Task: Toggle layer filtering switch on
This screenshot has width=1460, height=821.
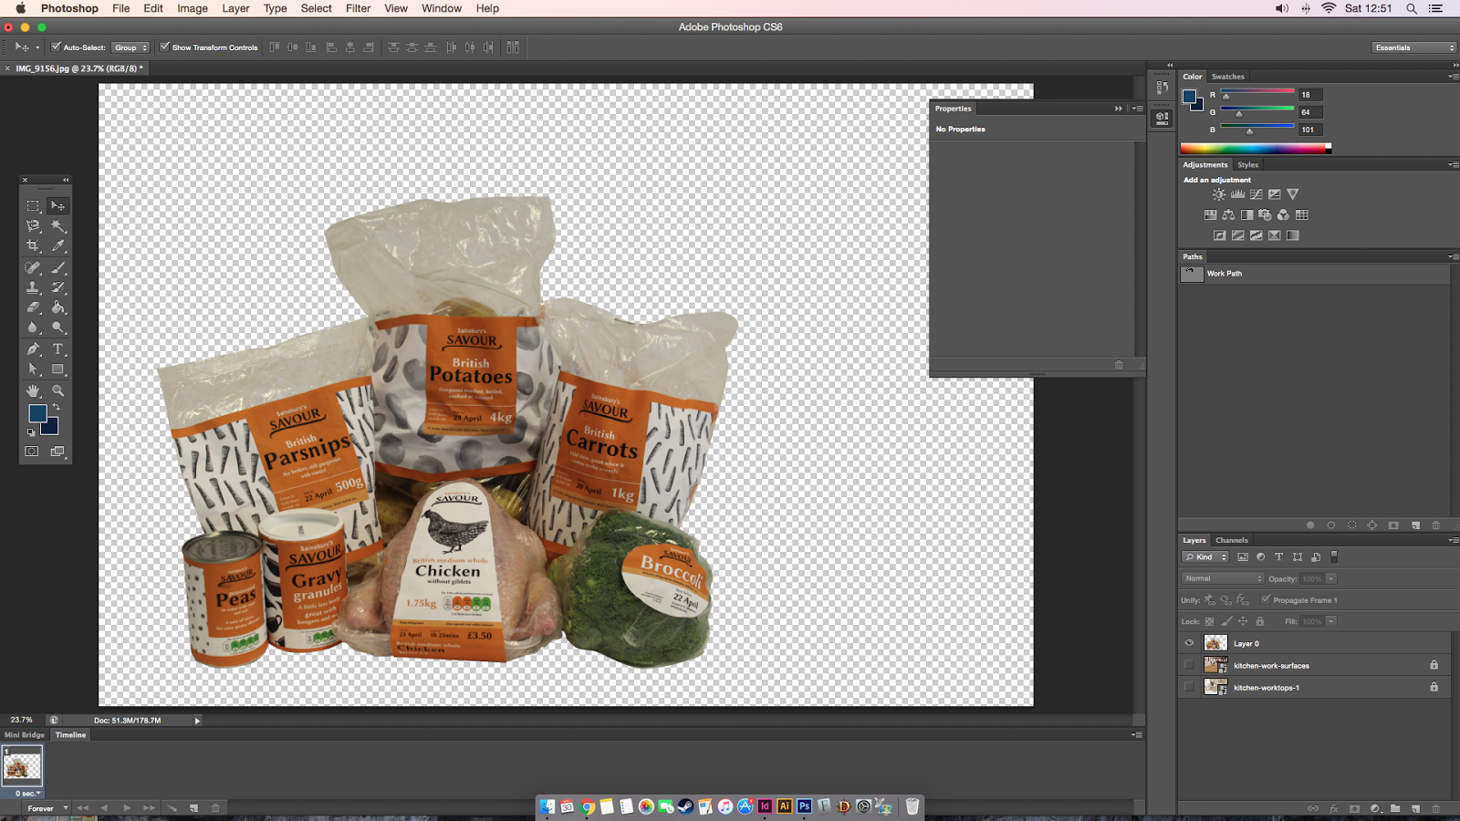Action: coord(1334,556)
